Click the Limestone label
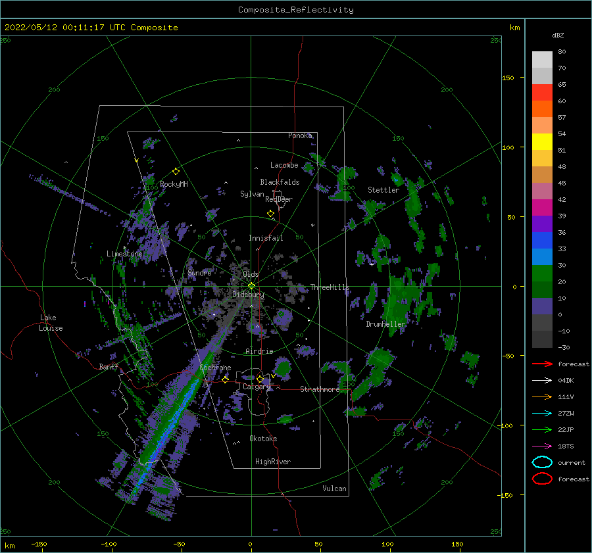This screenshot has width=592, height=553. pos(124,254)
